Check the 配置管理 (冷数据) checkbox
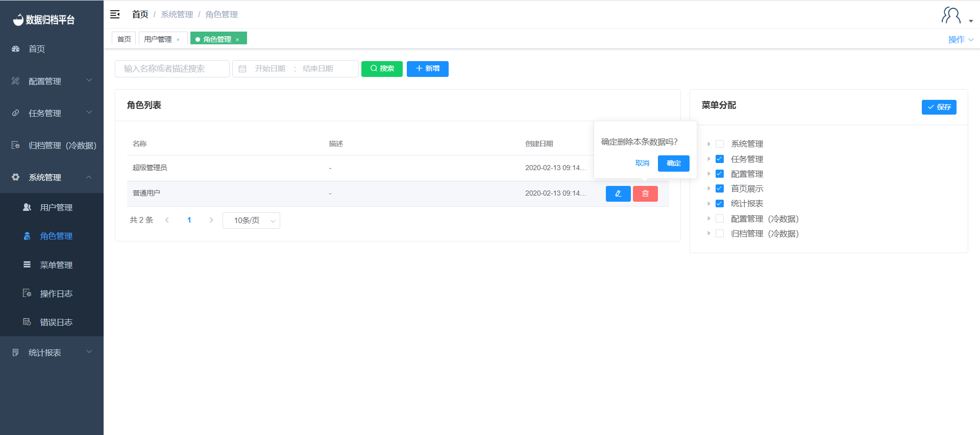This screenshot has width=980, height=435. [720, 219]
